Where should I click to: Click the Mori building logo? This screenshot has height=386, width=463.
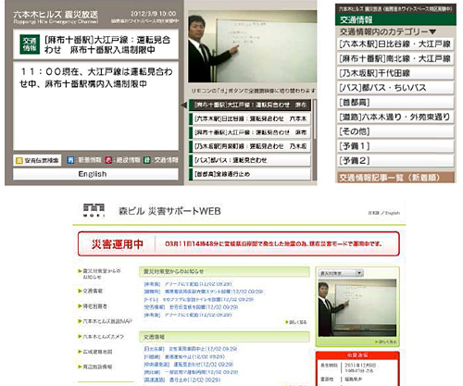click(x=94, y=210)
